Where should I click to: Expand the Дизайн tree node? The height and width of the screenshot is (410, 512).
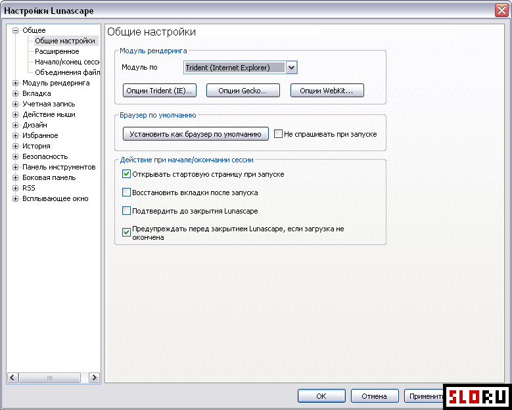coord(15,125)
